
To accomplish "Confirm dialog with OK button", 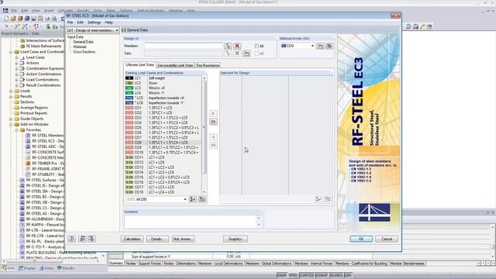I will point(361,239).
